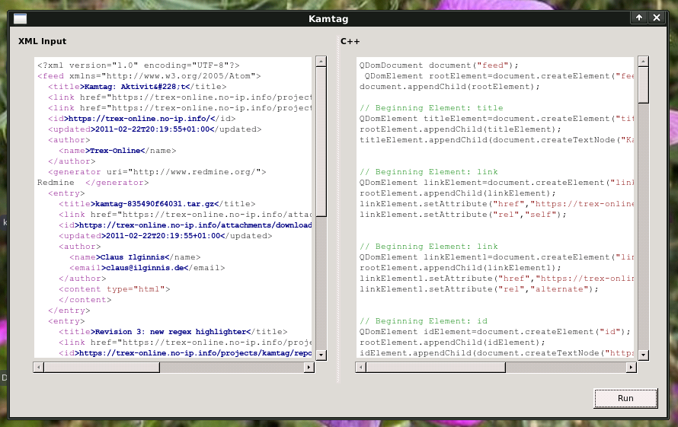Click 'QDomElement idElement=document.createElement("id");' line

(x=494, y=332)
